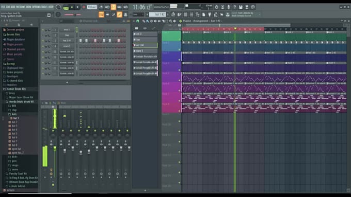This screenshot has width=351, height=197.
Task: Select snare 1 in the pattern picker list
Action: pyautogui.click(x=145, y=51)
